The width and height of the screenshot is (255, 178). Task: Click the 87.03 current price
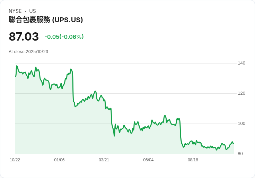(x=24, y=37)
